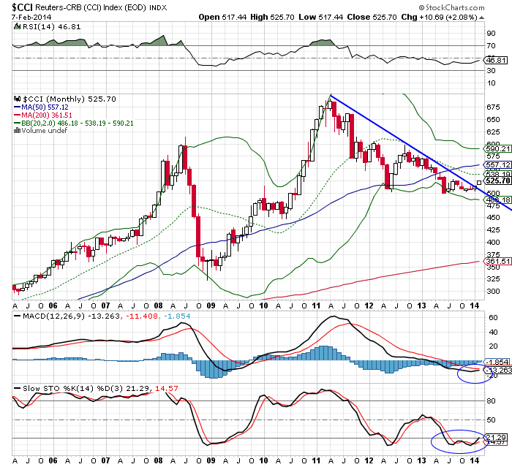Click the 361.51 MA(200) price tag
Viewport: 512px width, 467px height.
pyautogui.click(x=497, y=261)
